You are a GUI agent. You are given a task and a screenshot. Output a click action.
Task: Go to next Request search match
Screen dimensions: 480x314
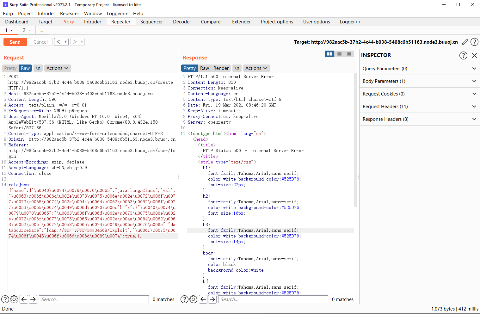tap(33, 299)
